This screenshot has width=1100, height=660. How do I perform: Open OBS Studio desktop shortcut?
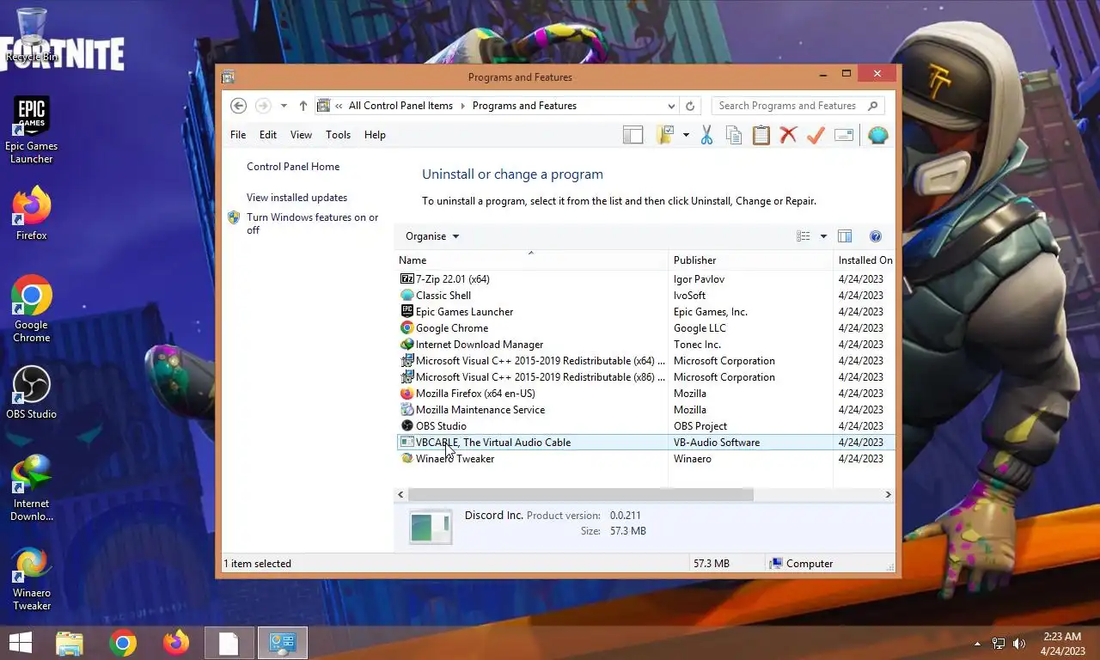32,393
